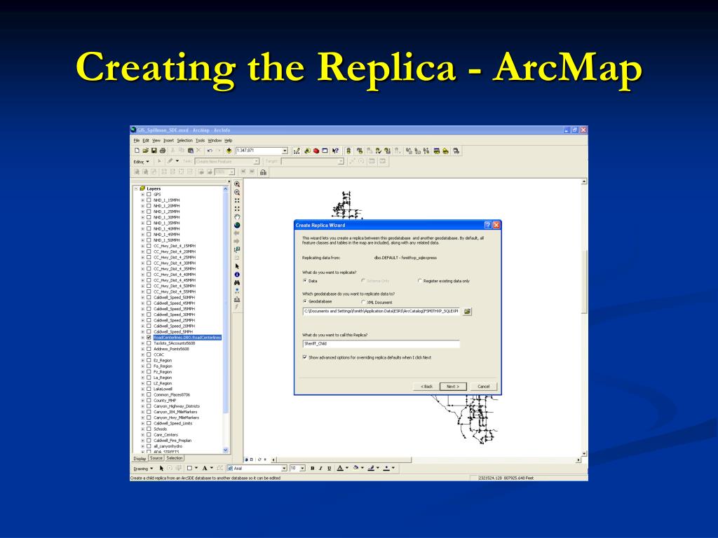Open the Edit menu
This screenshot has width=718, height=538.
146,140
